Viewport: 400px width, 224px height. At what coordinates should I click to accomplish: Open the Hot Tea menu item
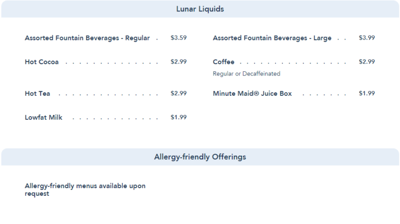point(37,94)
